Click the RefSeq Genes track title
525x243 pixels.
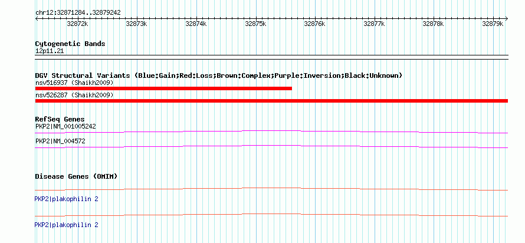60,119
